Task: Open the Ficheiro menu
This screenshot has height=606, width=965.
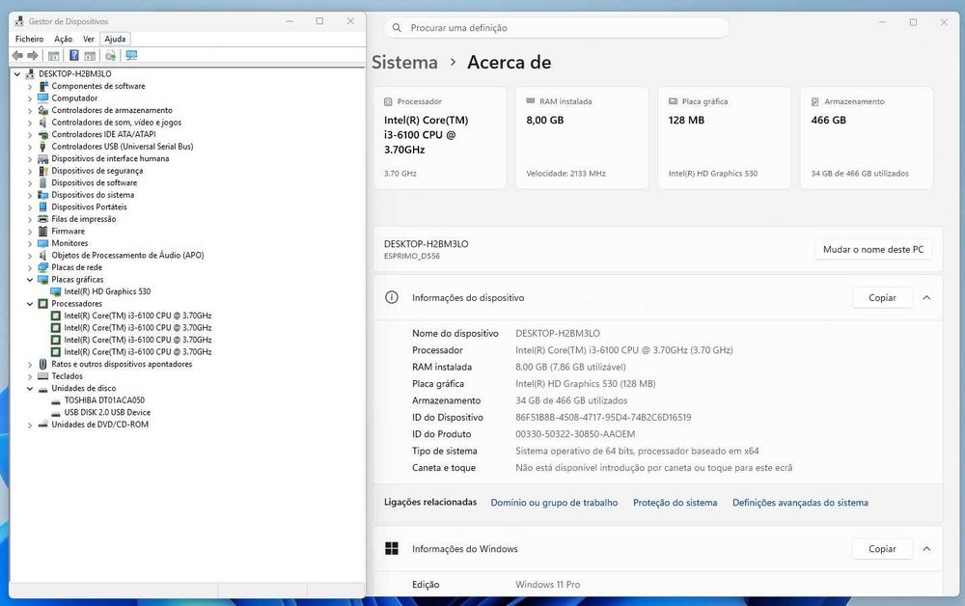Action: (x=30, y=39)
